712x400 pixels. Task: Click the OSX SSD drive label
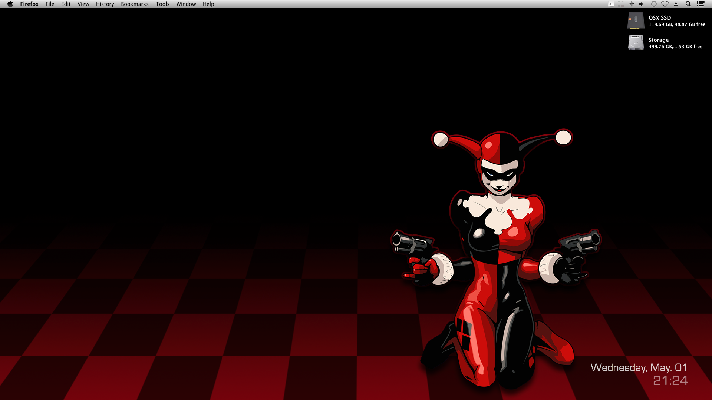click(x=659, y=17)
